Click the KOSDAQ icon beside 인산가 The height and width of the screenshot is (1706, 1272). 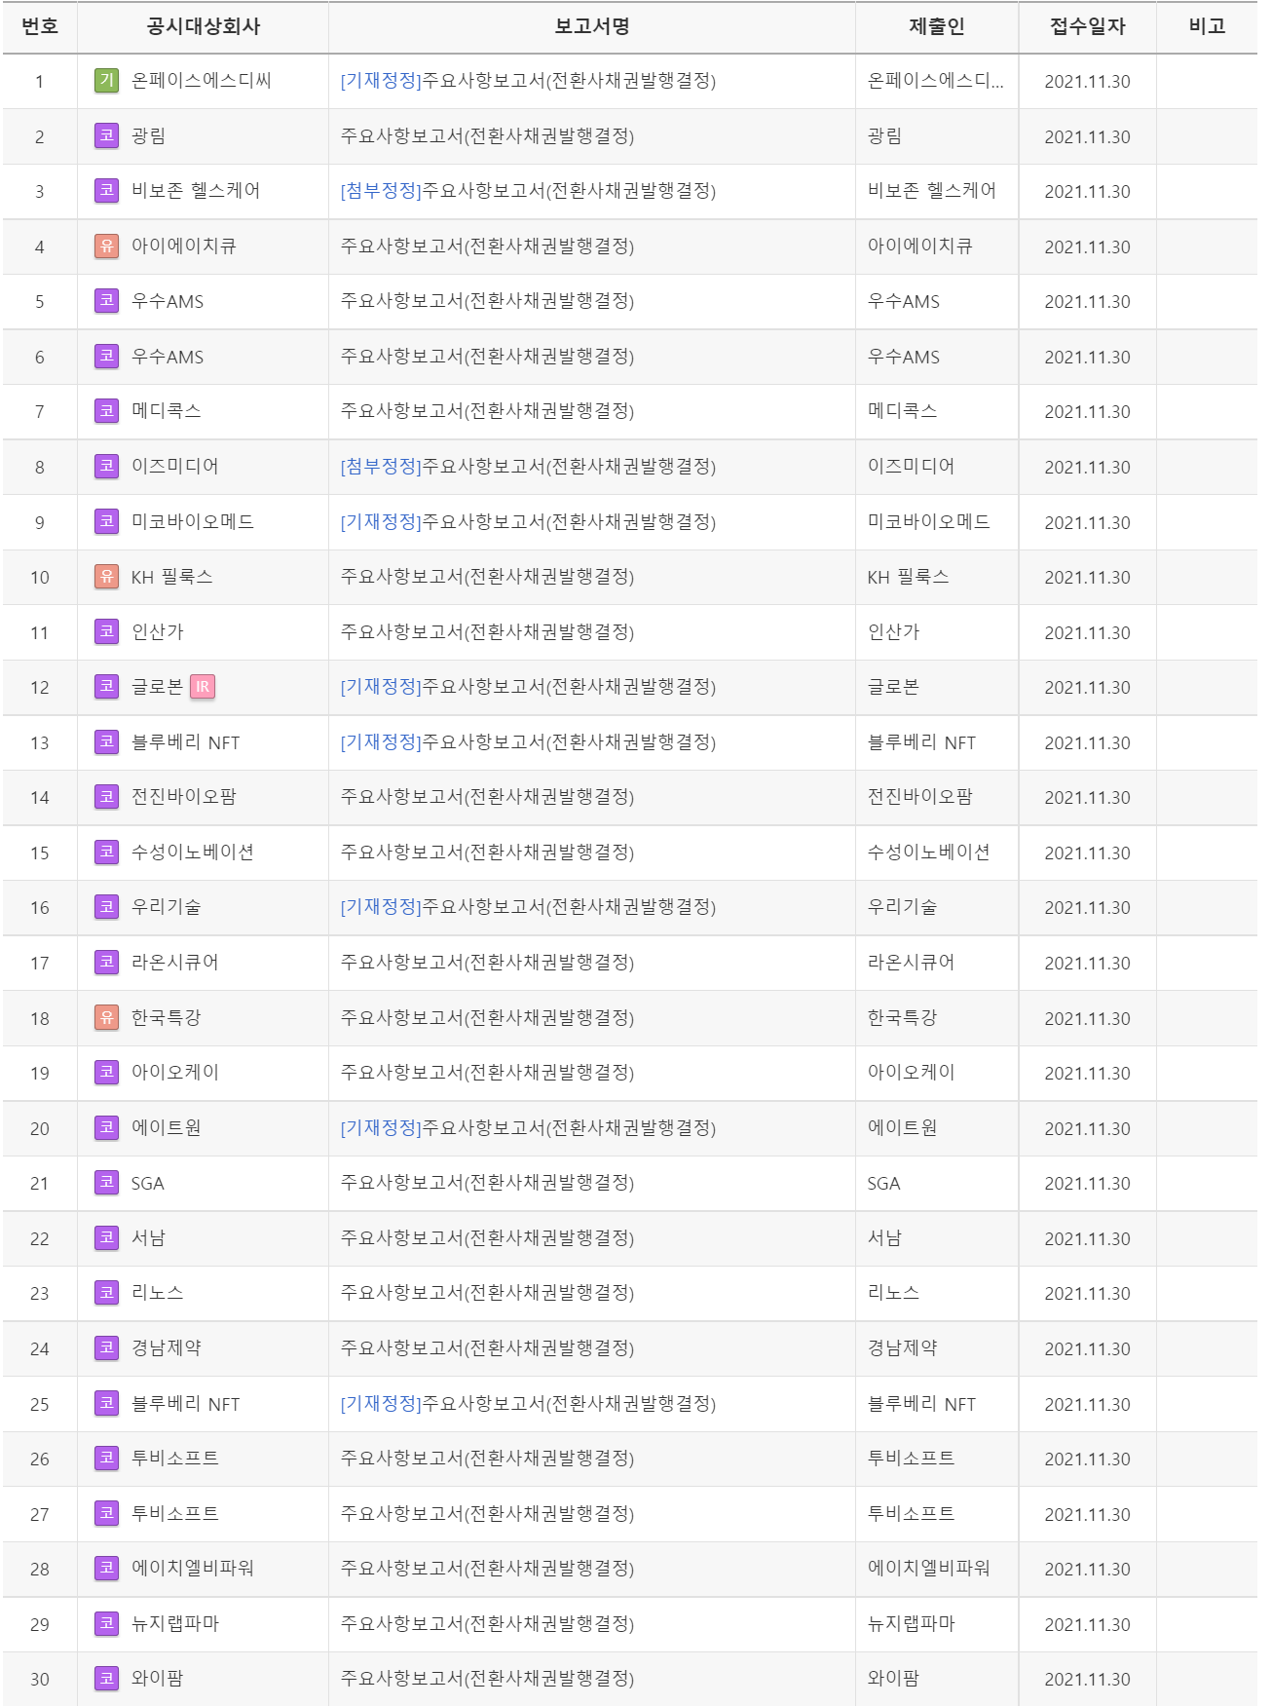(x=106, y=631)
